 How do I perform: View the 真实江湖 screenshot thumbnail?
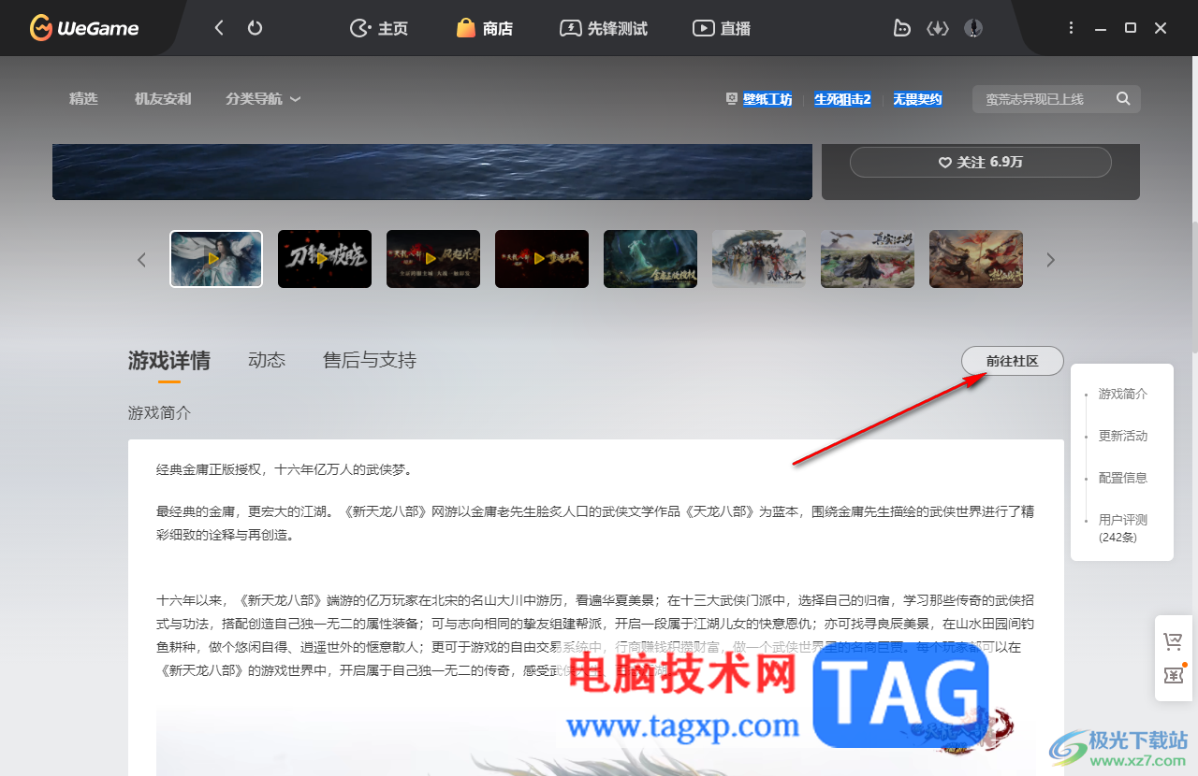click(x=868, y=259)
